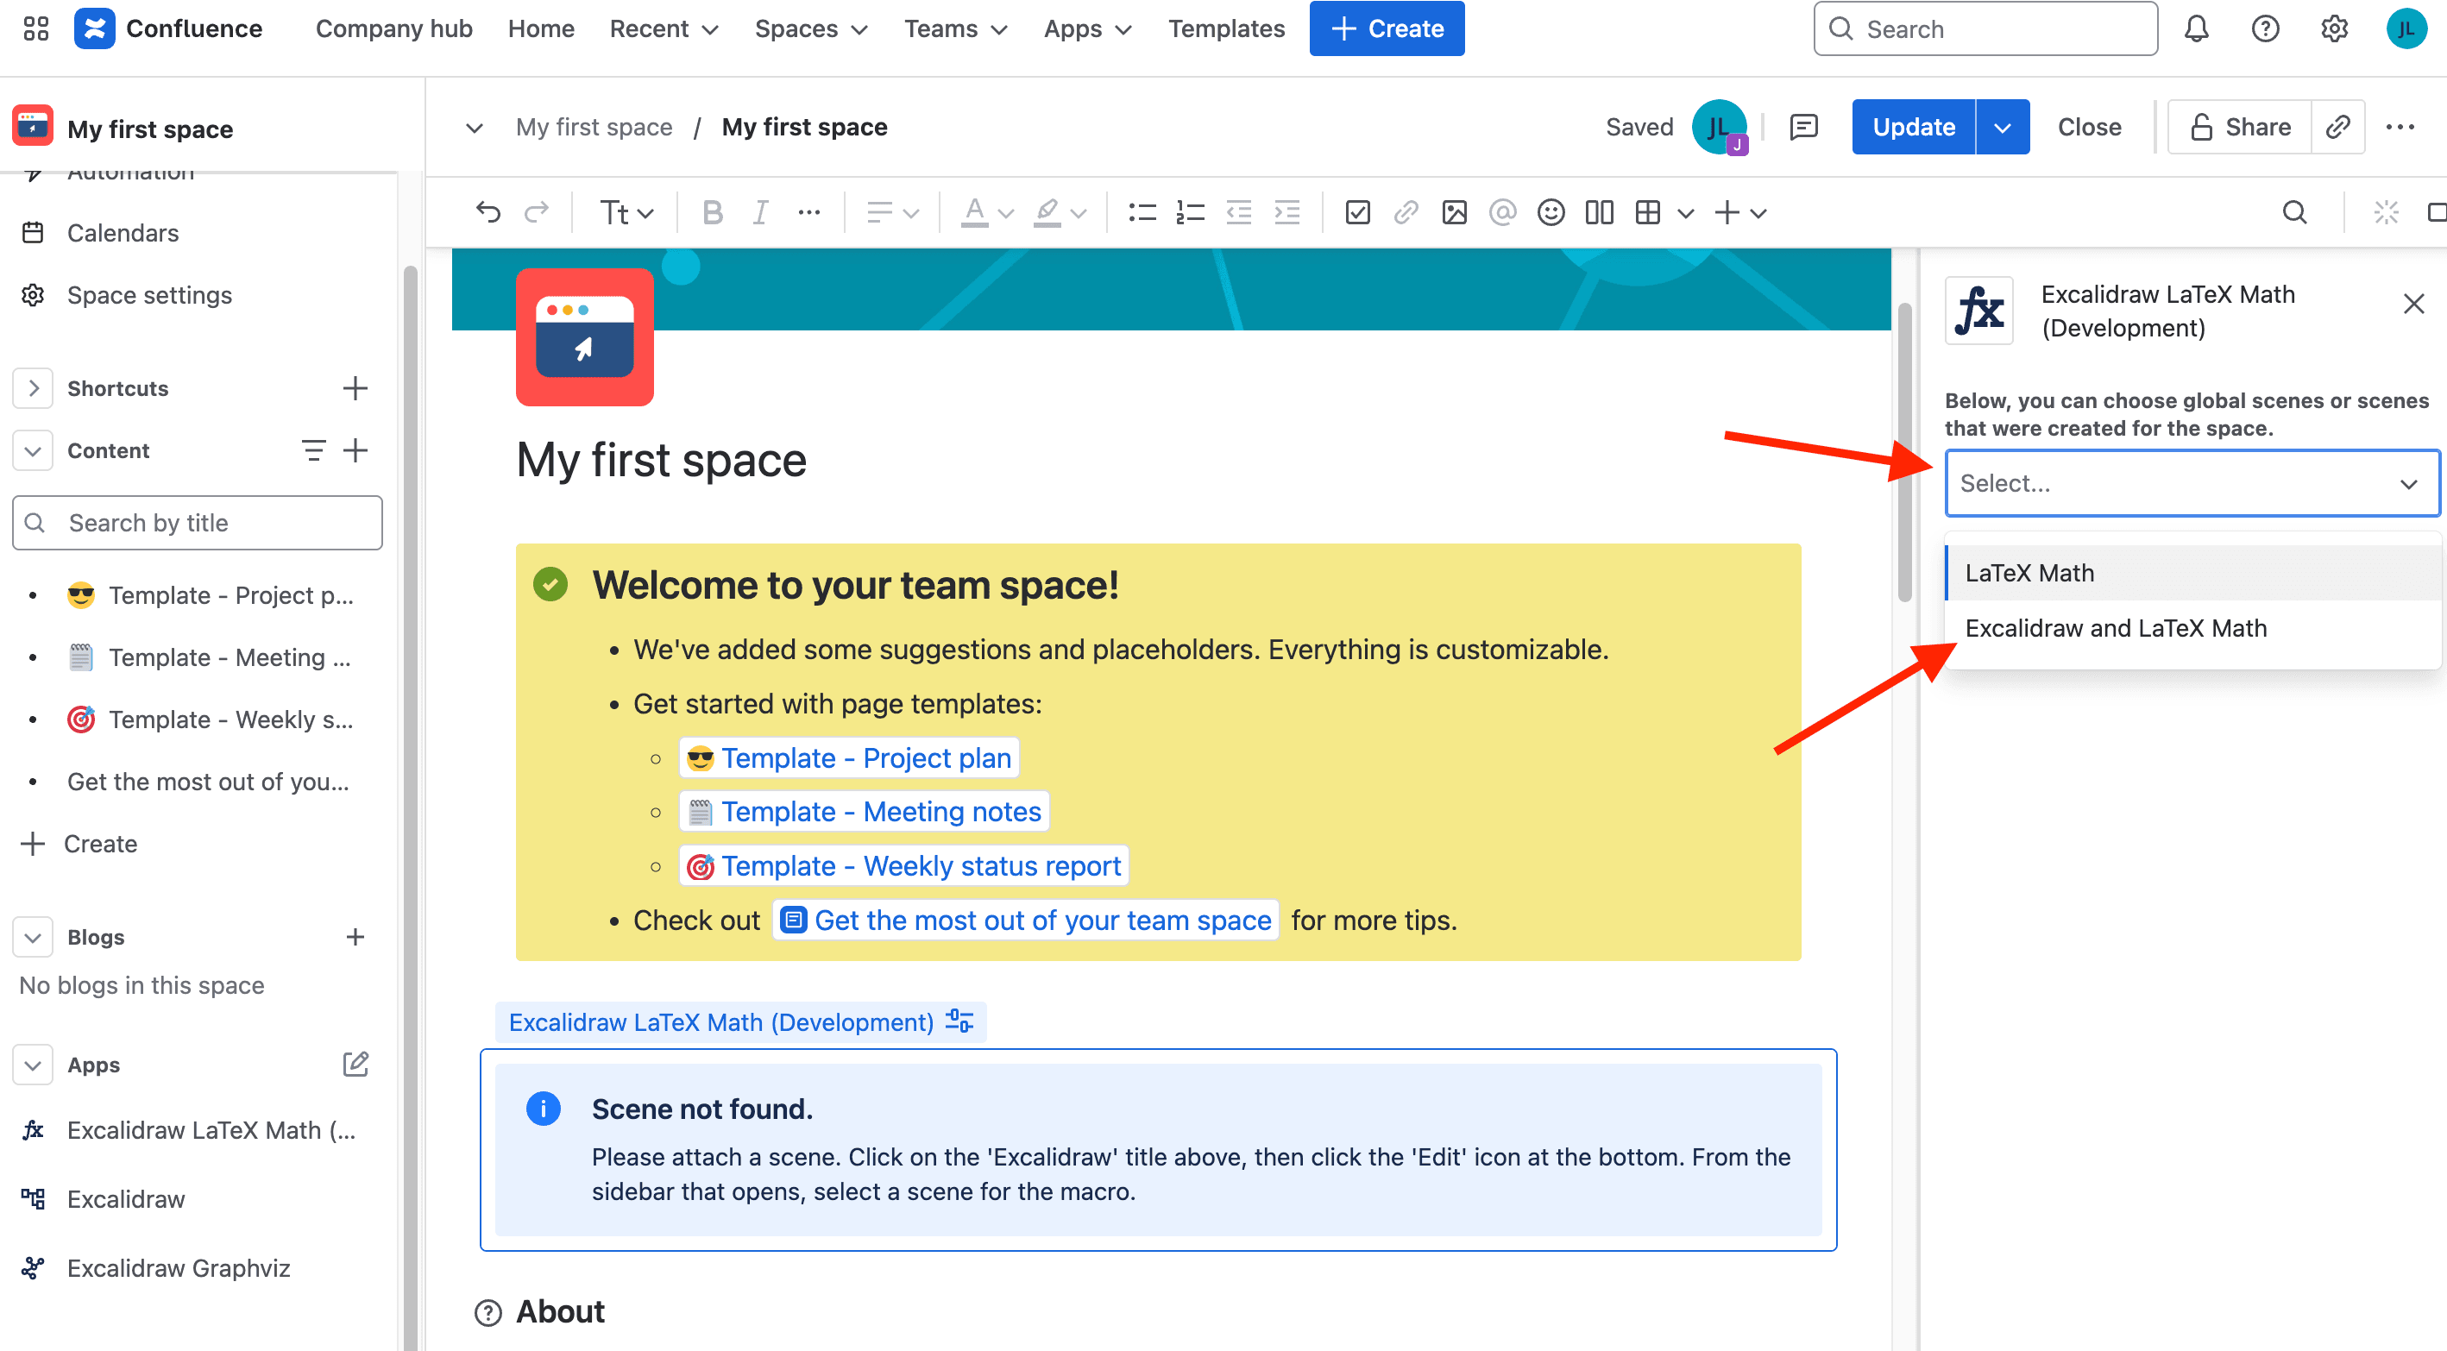The height and width of the screenshot is (1351, 2447).
Task: Edit sidebar apps with pencil icon
Action: [355, 1064]
